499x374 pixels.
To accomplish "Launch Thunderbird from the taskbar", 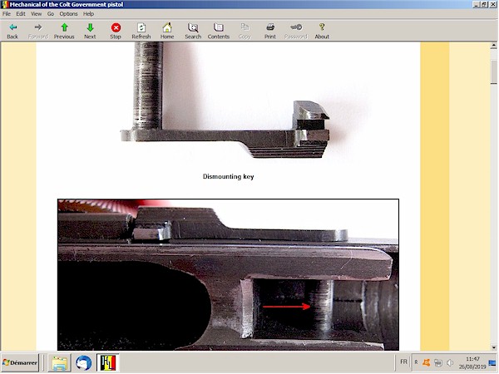I will 84,362.
